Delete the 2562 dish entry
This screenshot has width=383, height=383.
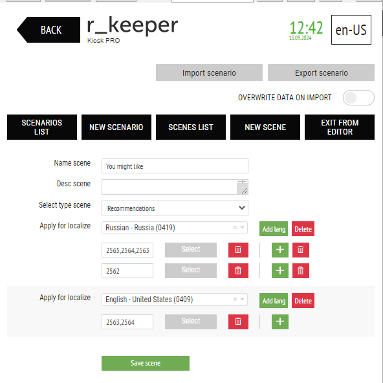point(238,270)
